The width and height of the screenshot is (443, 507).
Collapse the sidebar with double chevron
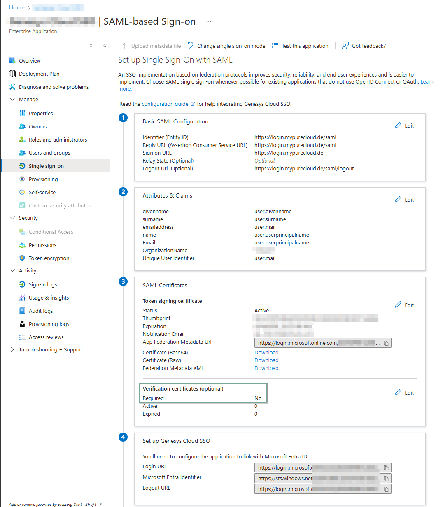coord(105,46)
